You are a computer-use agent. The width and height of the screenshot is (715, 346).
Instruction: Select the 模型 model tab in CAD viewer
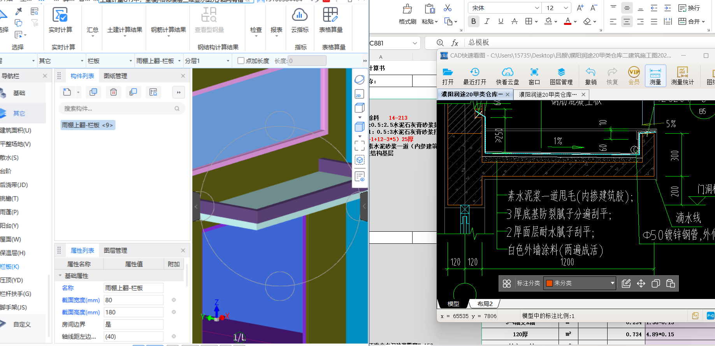(453, 304)
